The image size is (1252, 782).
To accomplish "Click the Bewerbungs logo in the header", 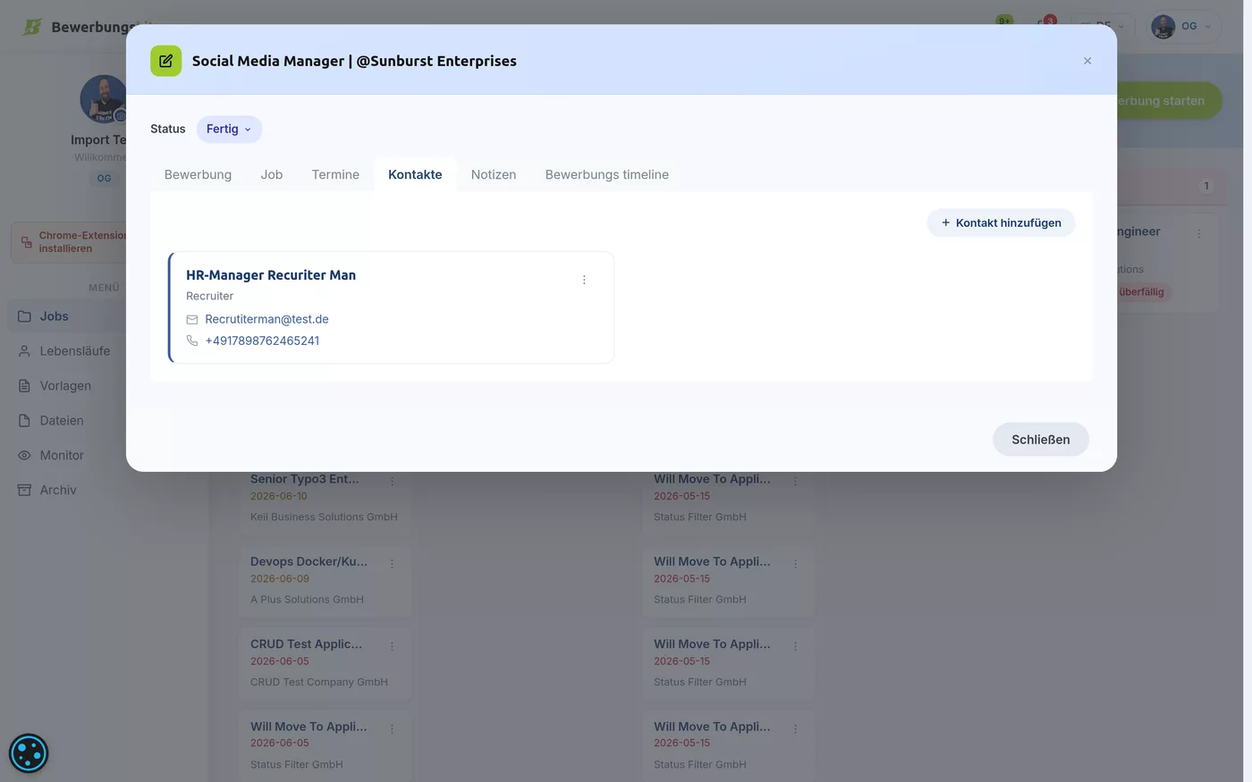I will pyautogui.click(x=32, y=27).
